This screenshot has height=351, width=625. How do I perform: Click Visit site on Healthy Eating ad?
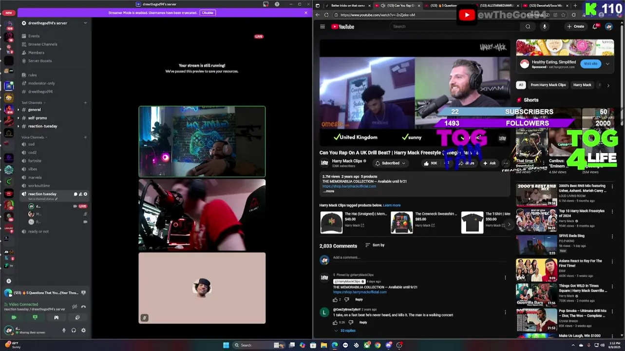[590, 64]
